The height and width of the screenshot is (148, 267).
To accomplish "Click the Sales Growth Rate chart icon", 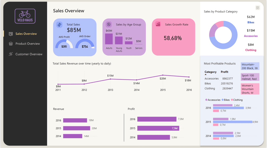I will 158,24.
